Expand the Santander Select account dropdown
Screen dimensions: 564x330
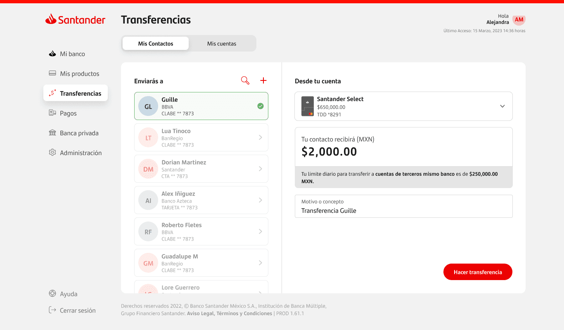502,106
